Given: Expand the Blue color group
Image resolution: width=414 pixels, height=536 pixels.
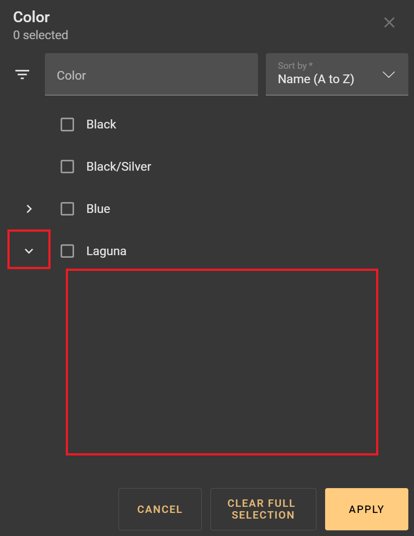Looking at the screenshot, I should 29,209.
